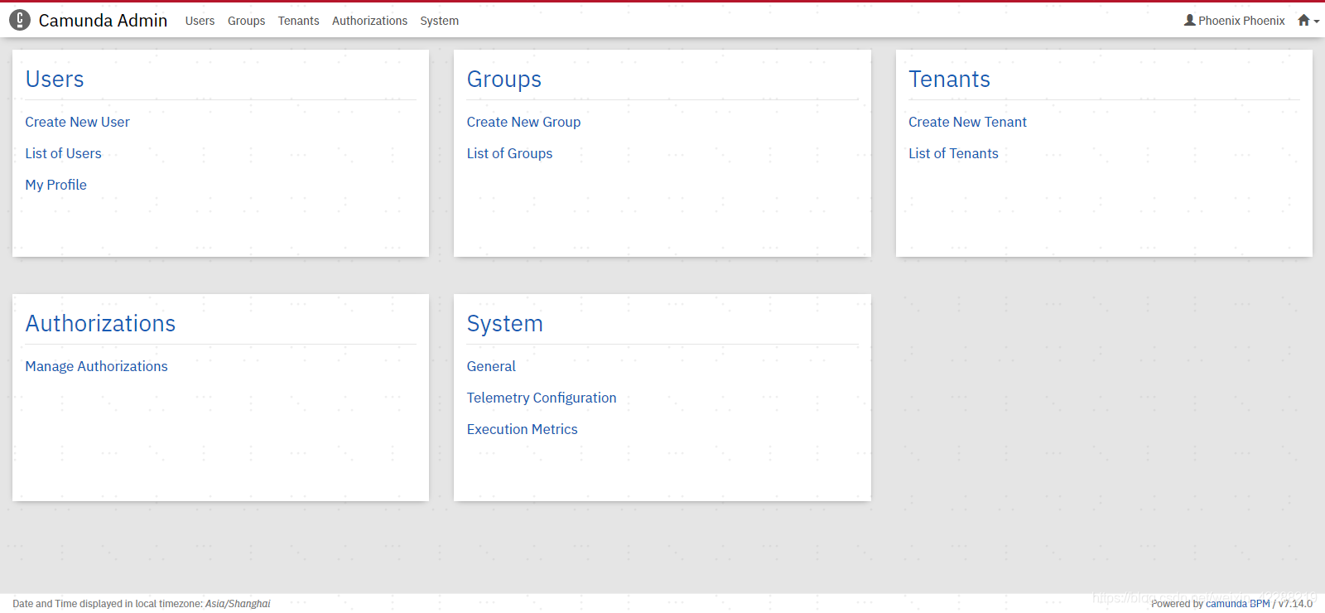
Task: Open Telemetry Configuration link
Action: [x=542, y=398]
